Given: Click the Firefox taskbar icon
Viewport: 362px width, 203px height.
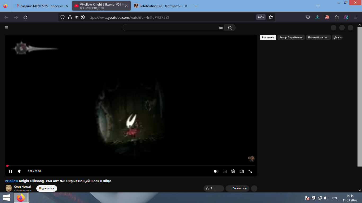Looking at the screenshot, I should [x=21, y=198].
